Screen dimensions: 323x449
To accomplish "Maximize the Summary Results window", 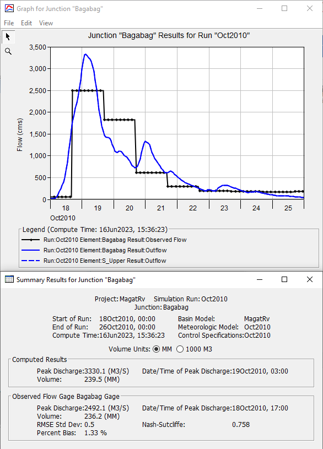I will (x=284, y=279).
